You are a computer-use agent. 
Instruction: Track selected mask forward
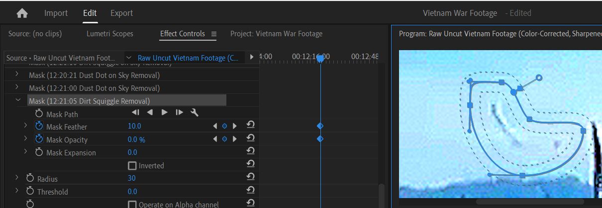pos(164,113)
